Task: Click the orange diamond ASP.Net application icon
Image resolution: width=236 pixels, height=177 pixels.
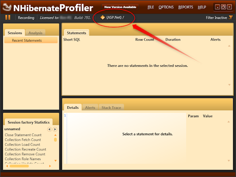Action: point(103,17)
